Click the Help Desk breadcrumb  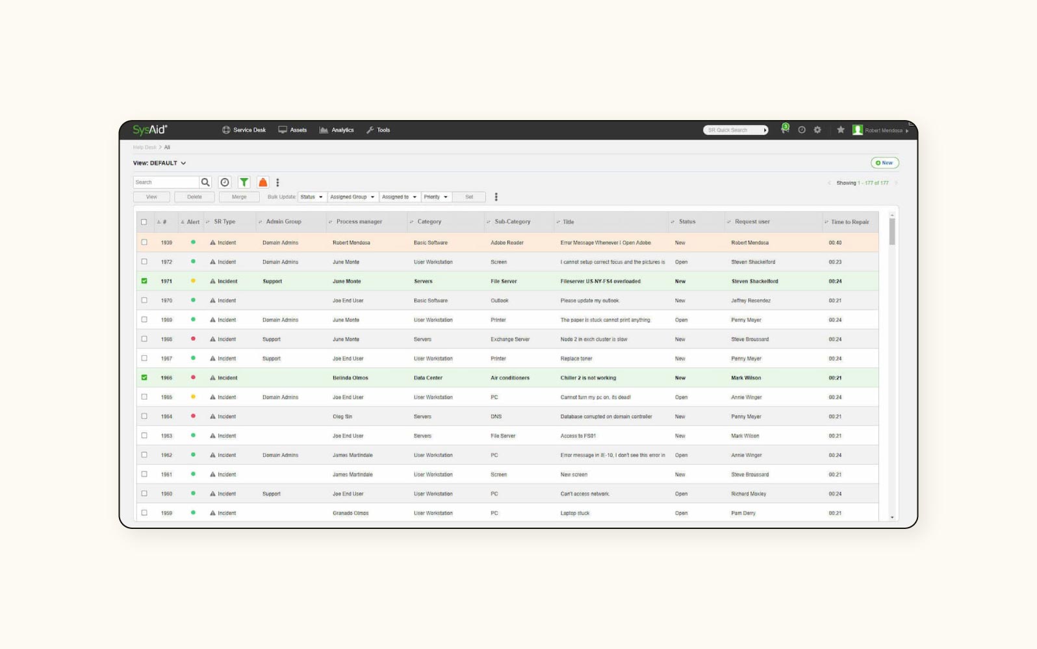tap(144, 147)
